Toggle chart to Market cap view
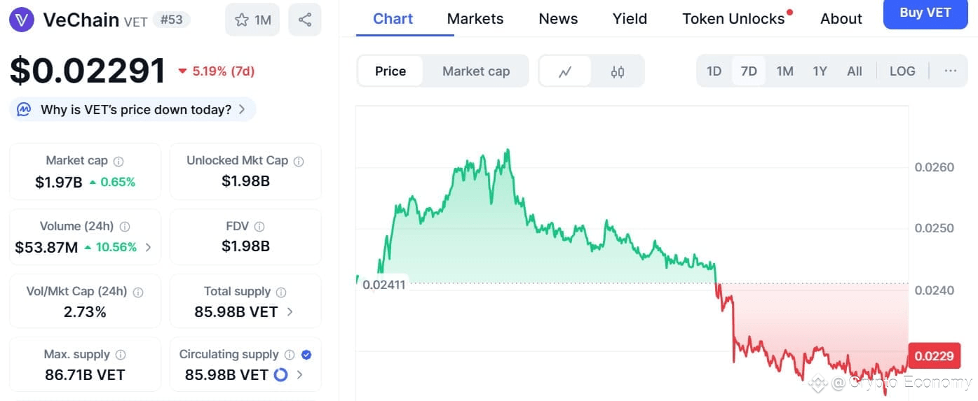The image size is (978, 401). pos(476,71)
